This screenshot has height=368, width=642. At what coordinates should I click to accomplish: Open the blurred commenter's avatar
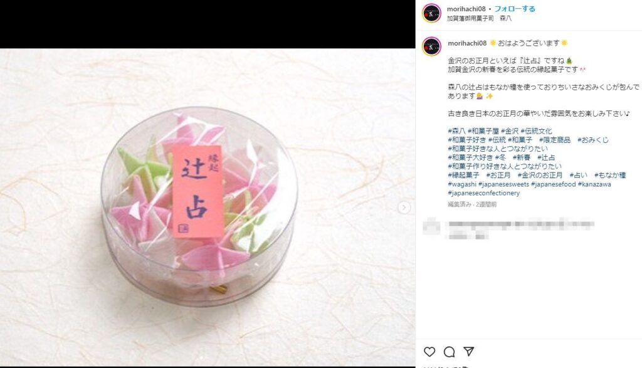(431, 226)
